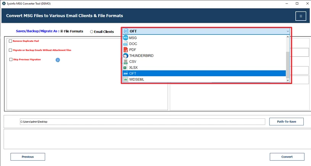
Task: Open the hamburger menu icon
Action: coord(301,16)
